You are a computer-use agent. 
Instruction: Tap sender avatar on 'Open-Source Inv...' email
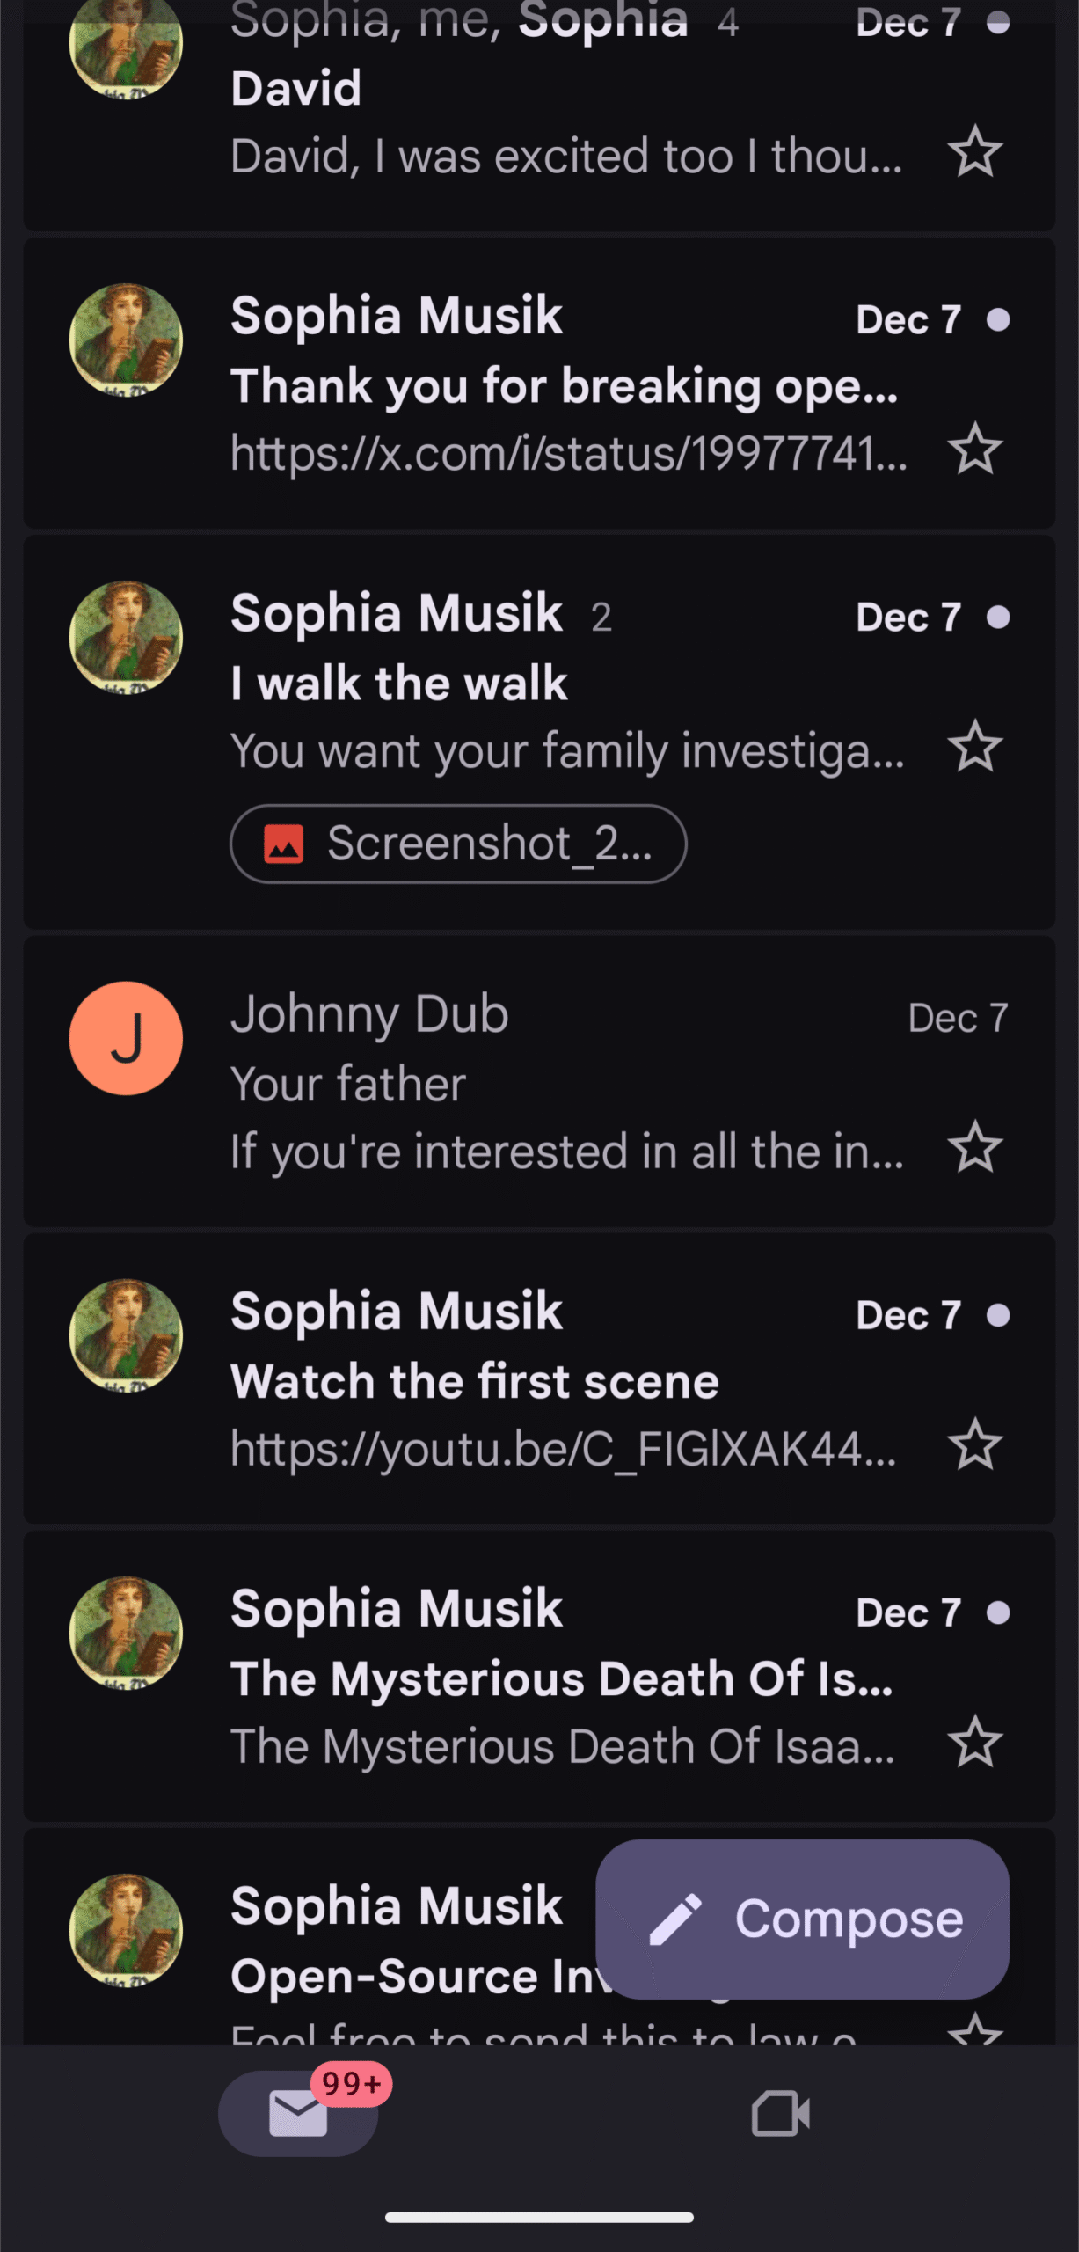[126, 1930]
